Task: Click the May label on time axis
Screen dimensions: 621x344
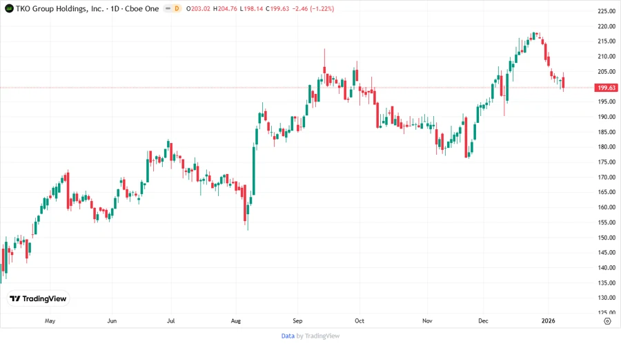Action: (50, 321)
